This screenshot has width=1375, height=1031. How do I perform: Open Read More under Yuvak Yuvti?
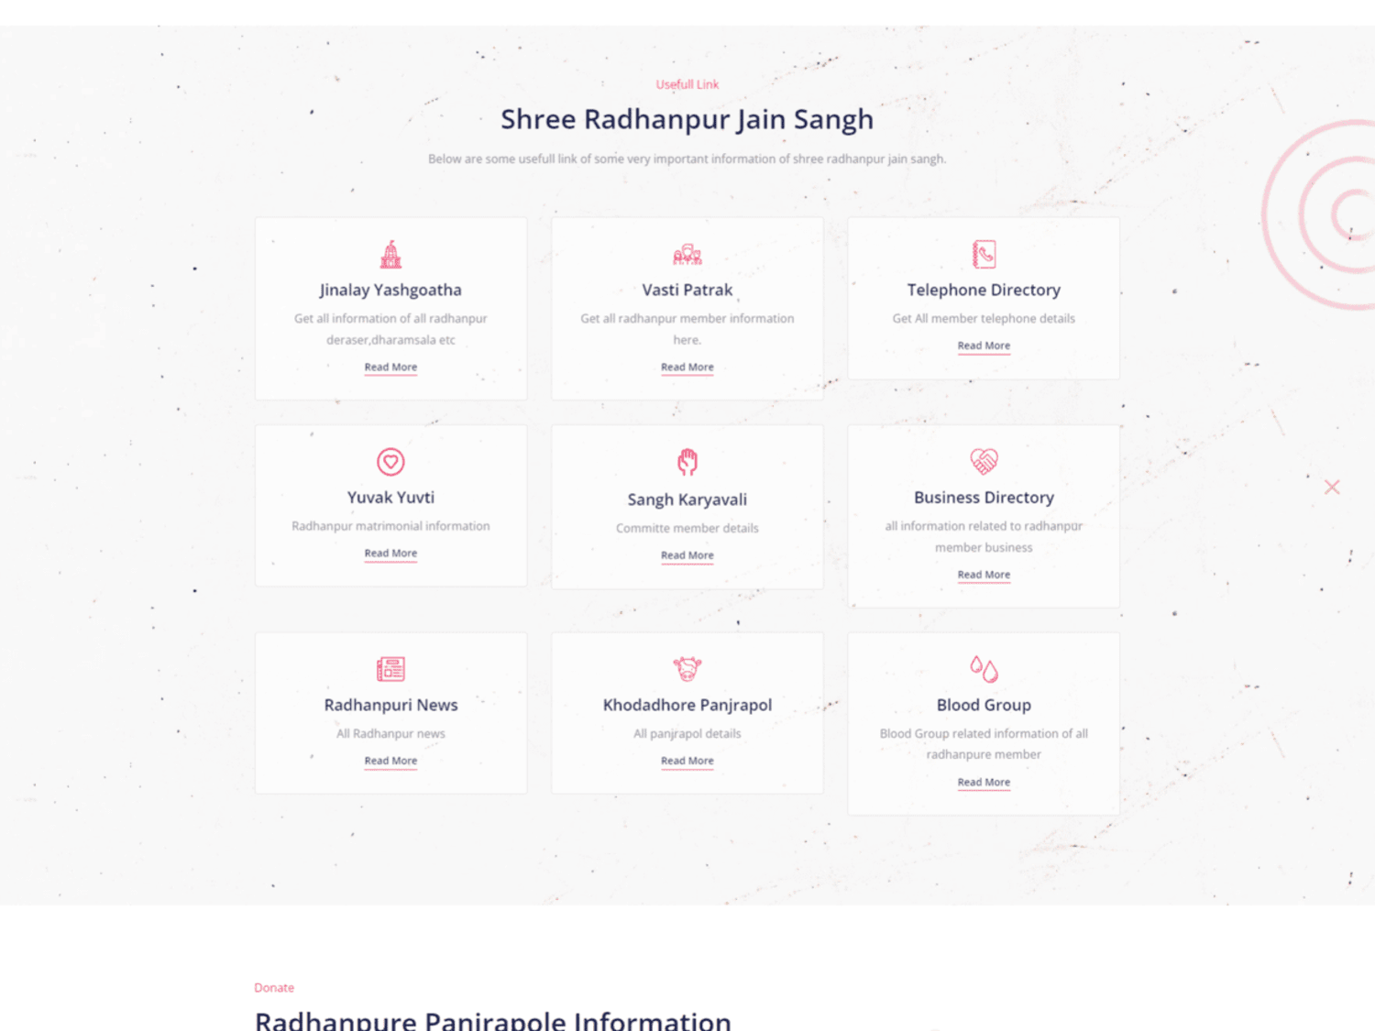click(390, 554)
